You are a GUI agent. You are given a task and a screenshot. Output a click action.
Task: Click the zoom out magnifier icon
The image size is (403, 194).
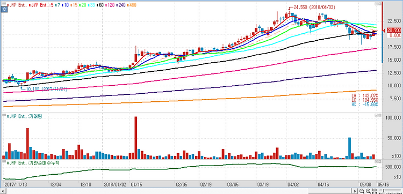click(362, 191)
